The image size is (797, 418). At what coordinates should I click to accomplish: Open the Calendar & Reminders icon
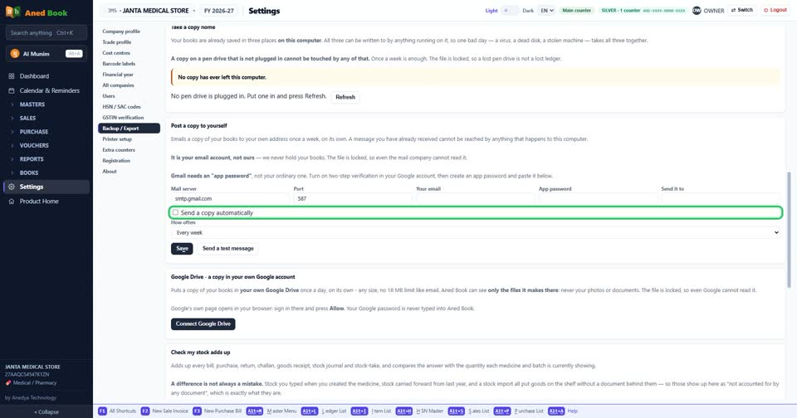pos(11,90)
